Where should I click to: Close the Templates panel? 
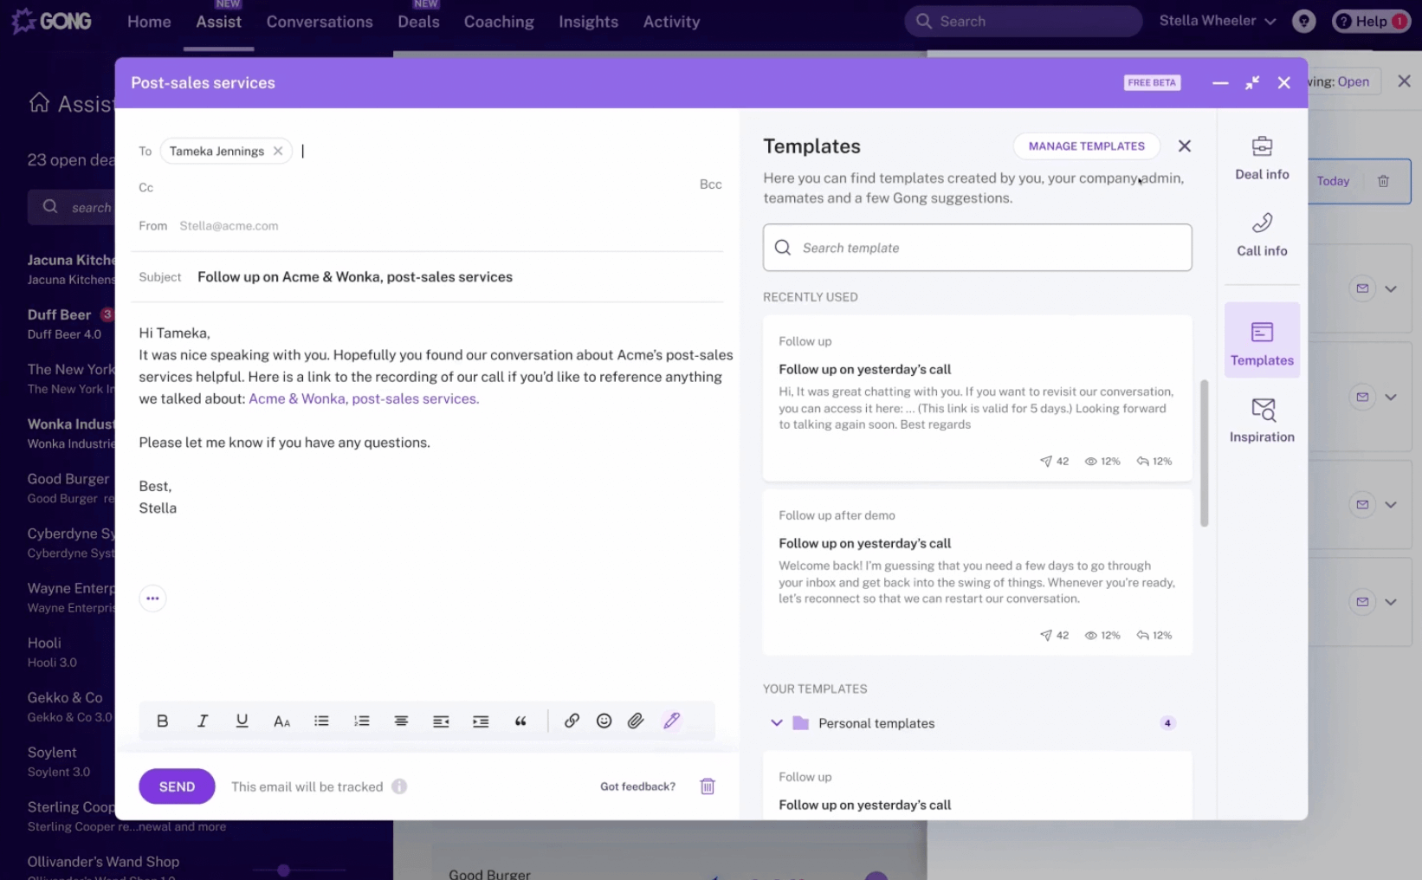pos(1185,146)
